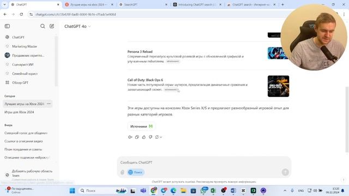This screenshot has height=196, width=349.
Task: Attach a file with paperclip icon
Action: point(122,172)
